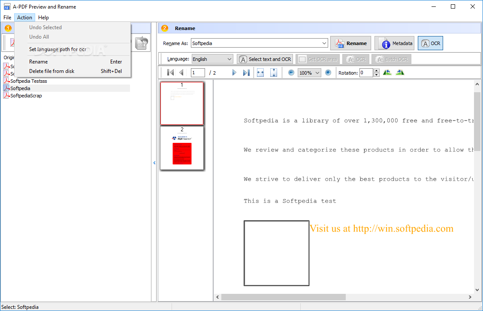The width and height of the screenshot is (483, 311).
Task: Rotate page counterclockwise icon
Action: [387, 72]
